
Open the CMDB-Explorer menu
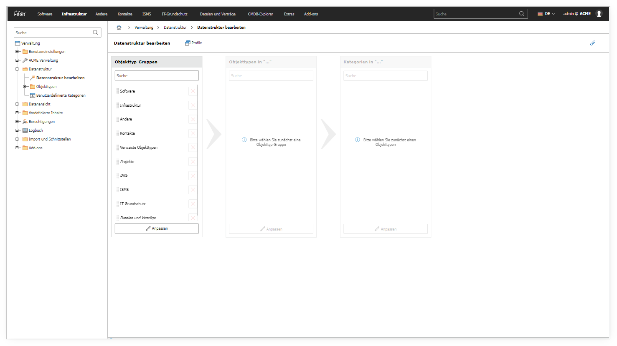click(260, 14)
